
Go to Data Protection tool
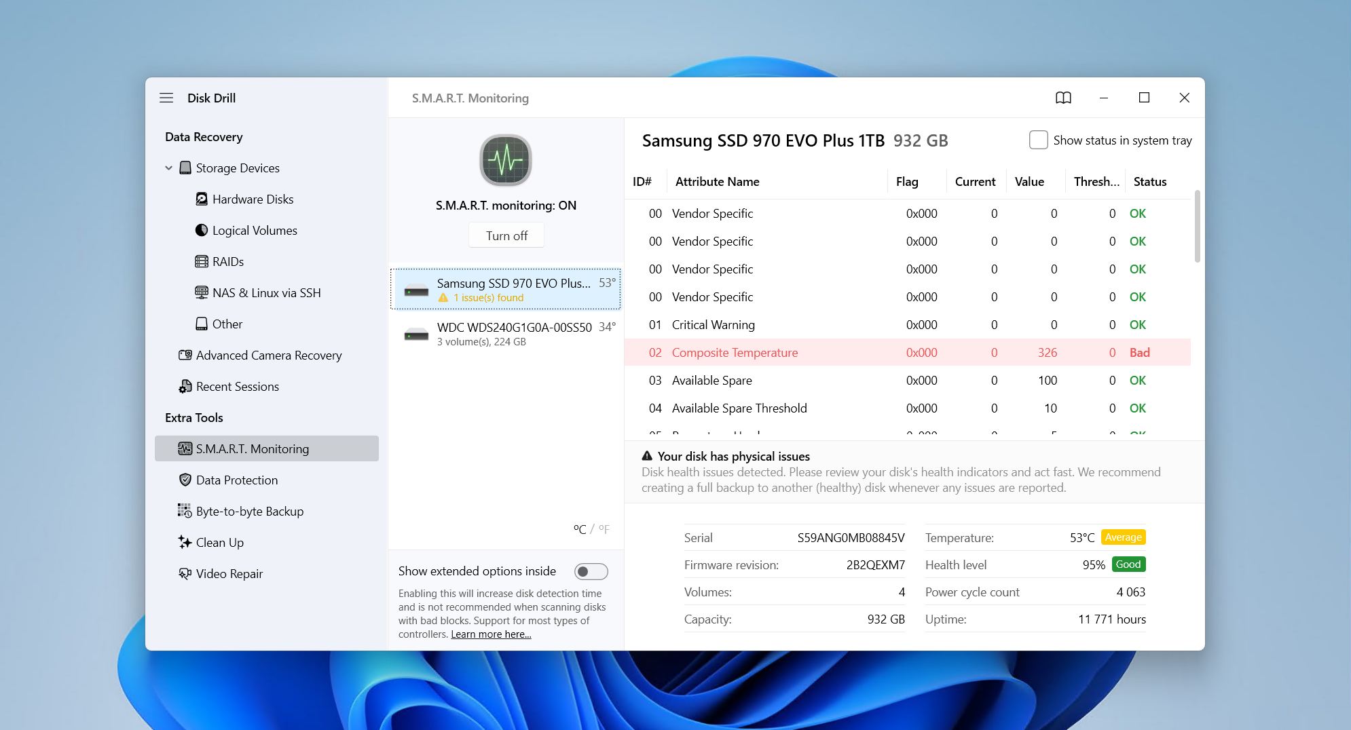[x=237, y=480]
